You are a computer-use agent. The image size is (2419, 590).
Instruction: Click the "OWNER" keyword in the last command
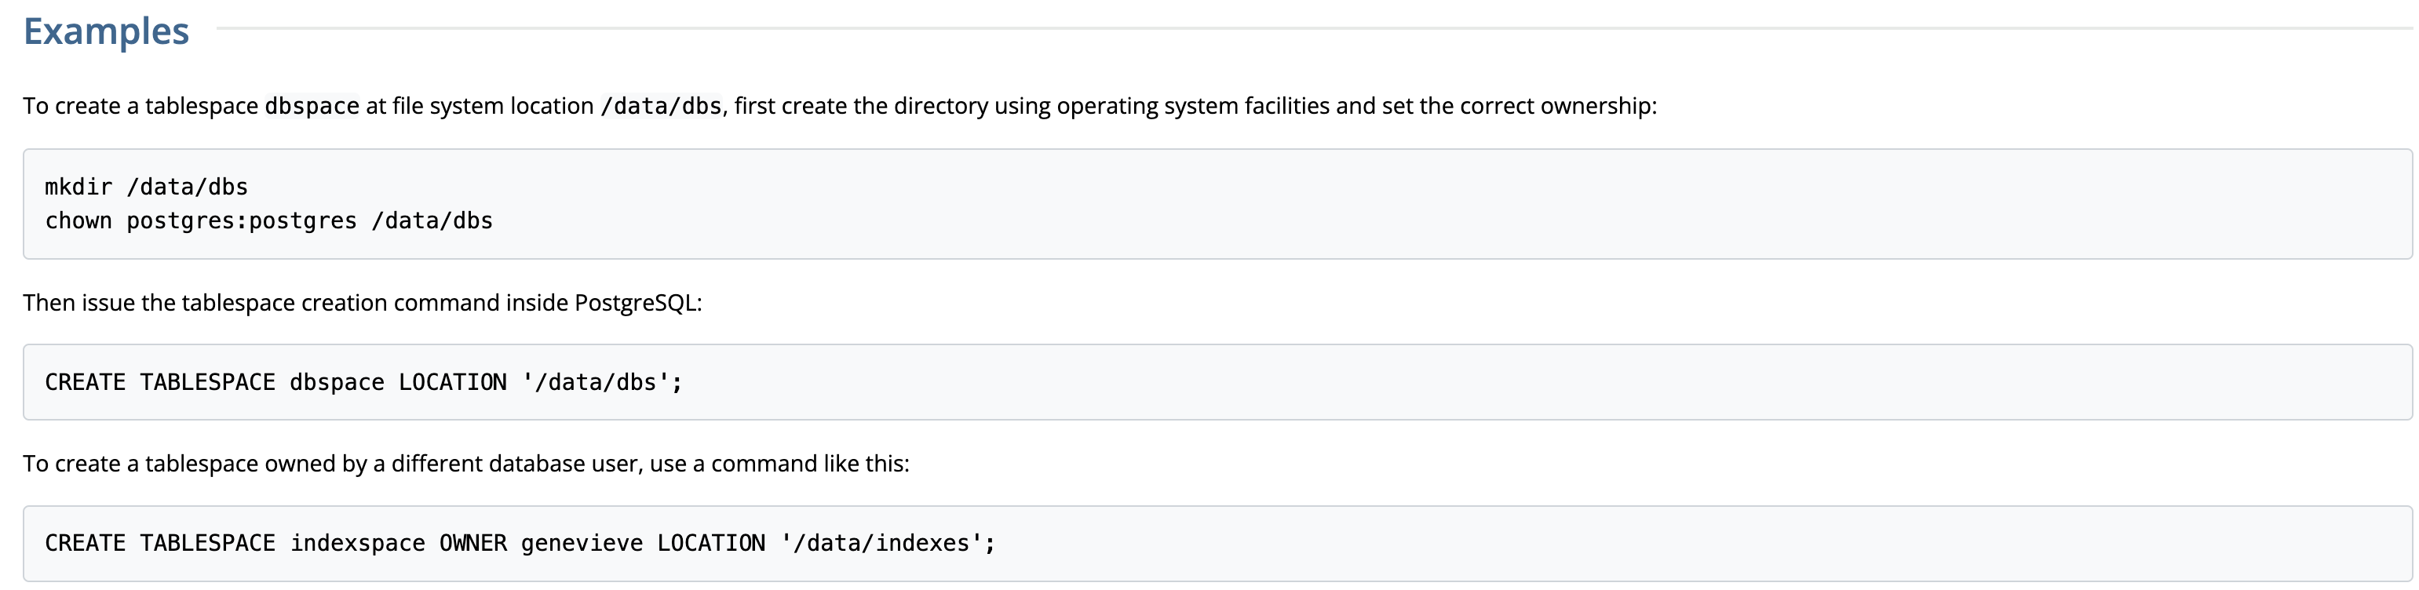(x=472, y=543)
